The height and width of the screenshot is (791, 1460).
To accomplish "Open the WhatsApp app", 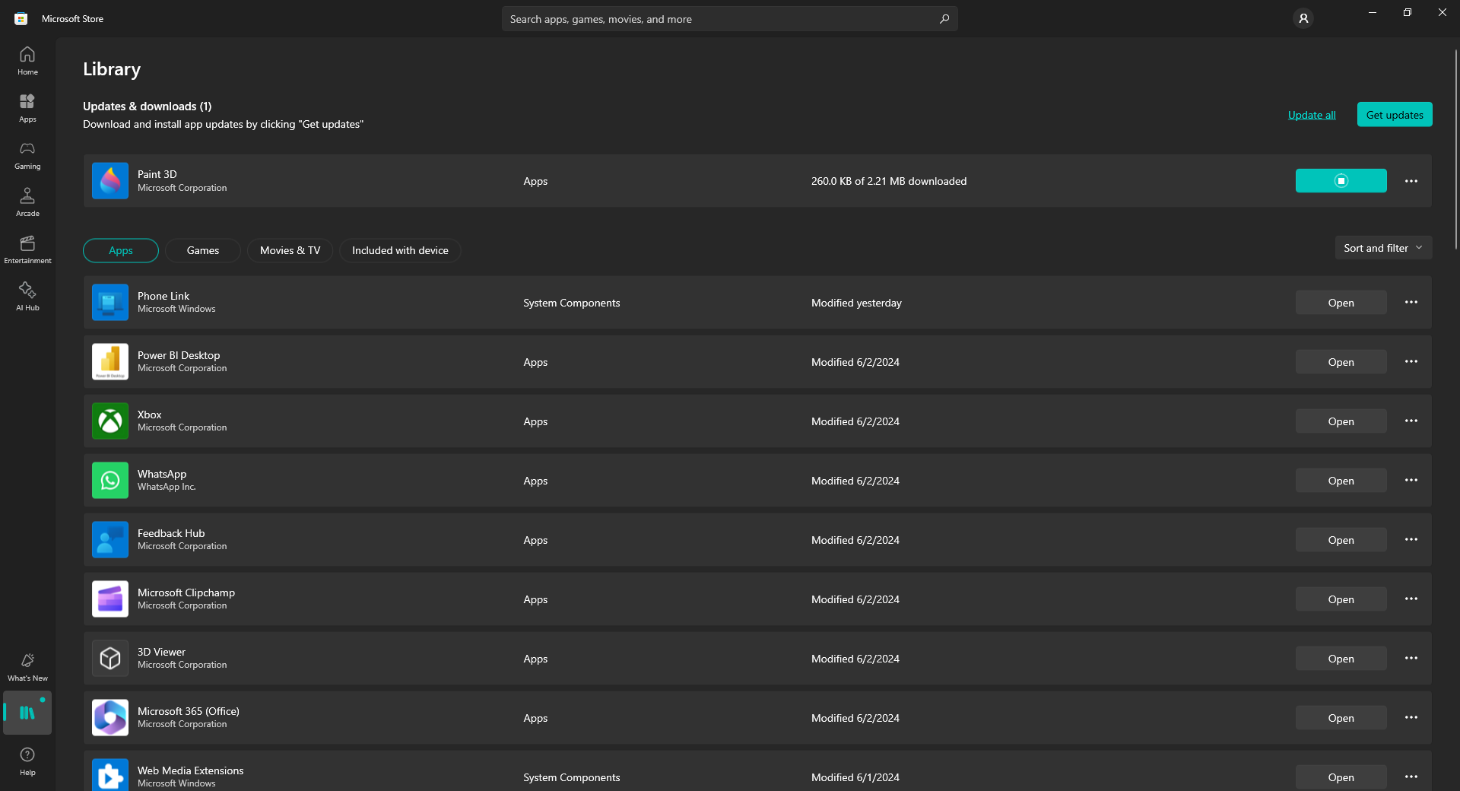I will coord(1341,481).
